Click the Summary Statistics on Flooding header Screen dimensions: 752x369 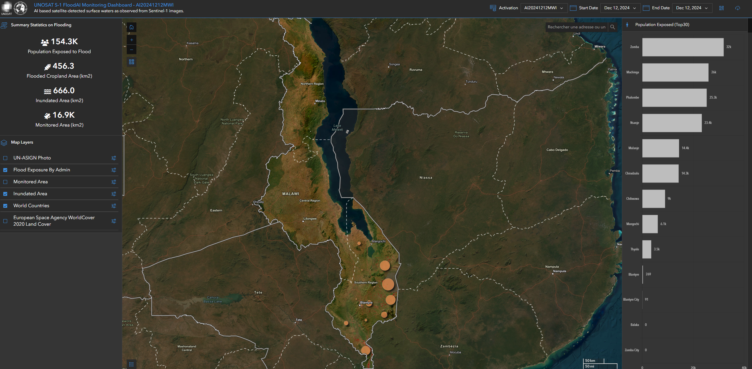(41, 25)
